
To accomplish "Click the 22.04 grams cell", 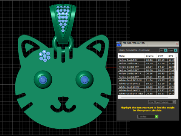I will tap(149, 67).
